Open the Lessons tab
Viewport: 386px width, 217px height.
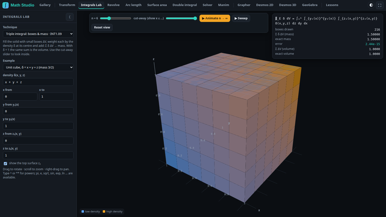(x=332, y=5)
